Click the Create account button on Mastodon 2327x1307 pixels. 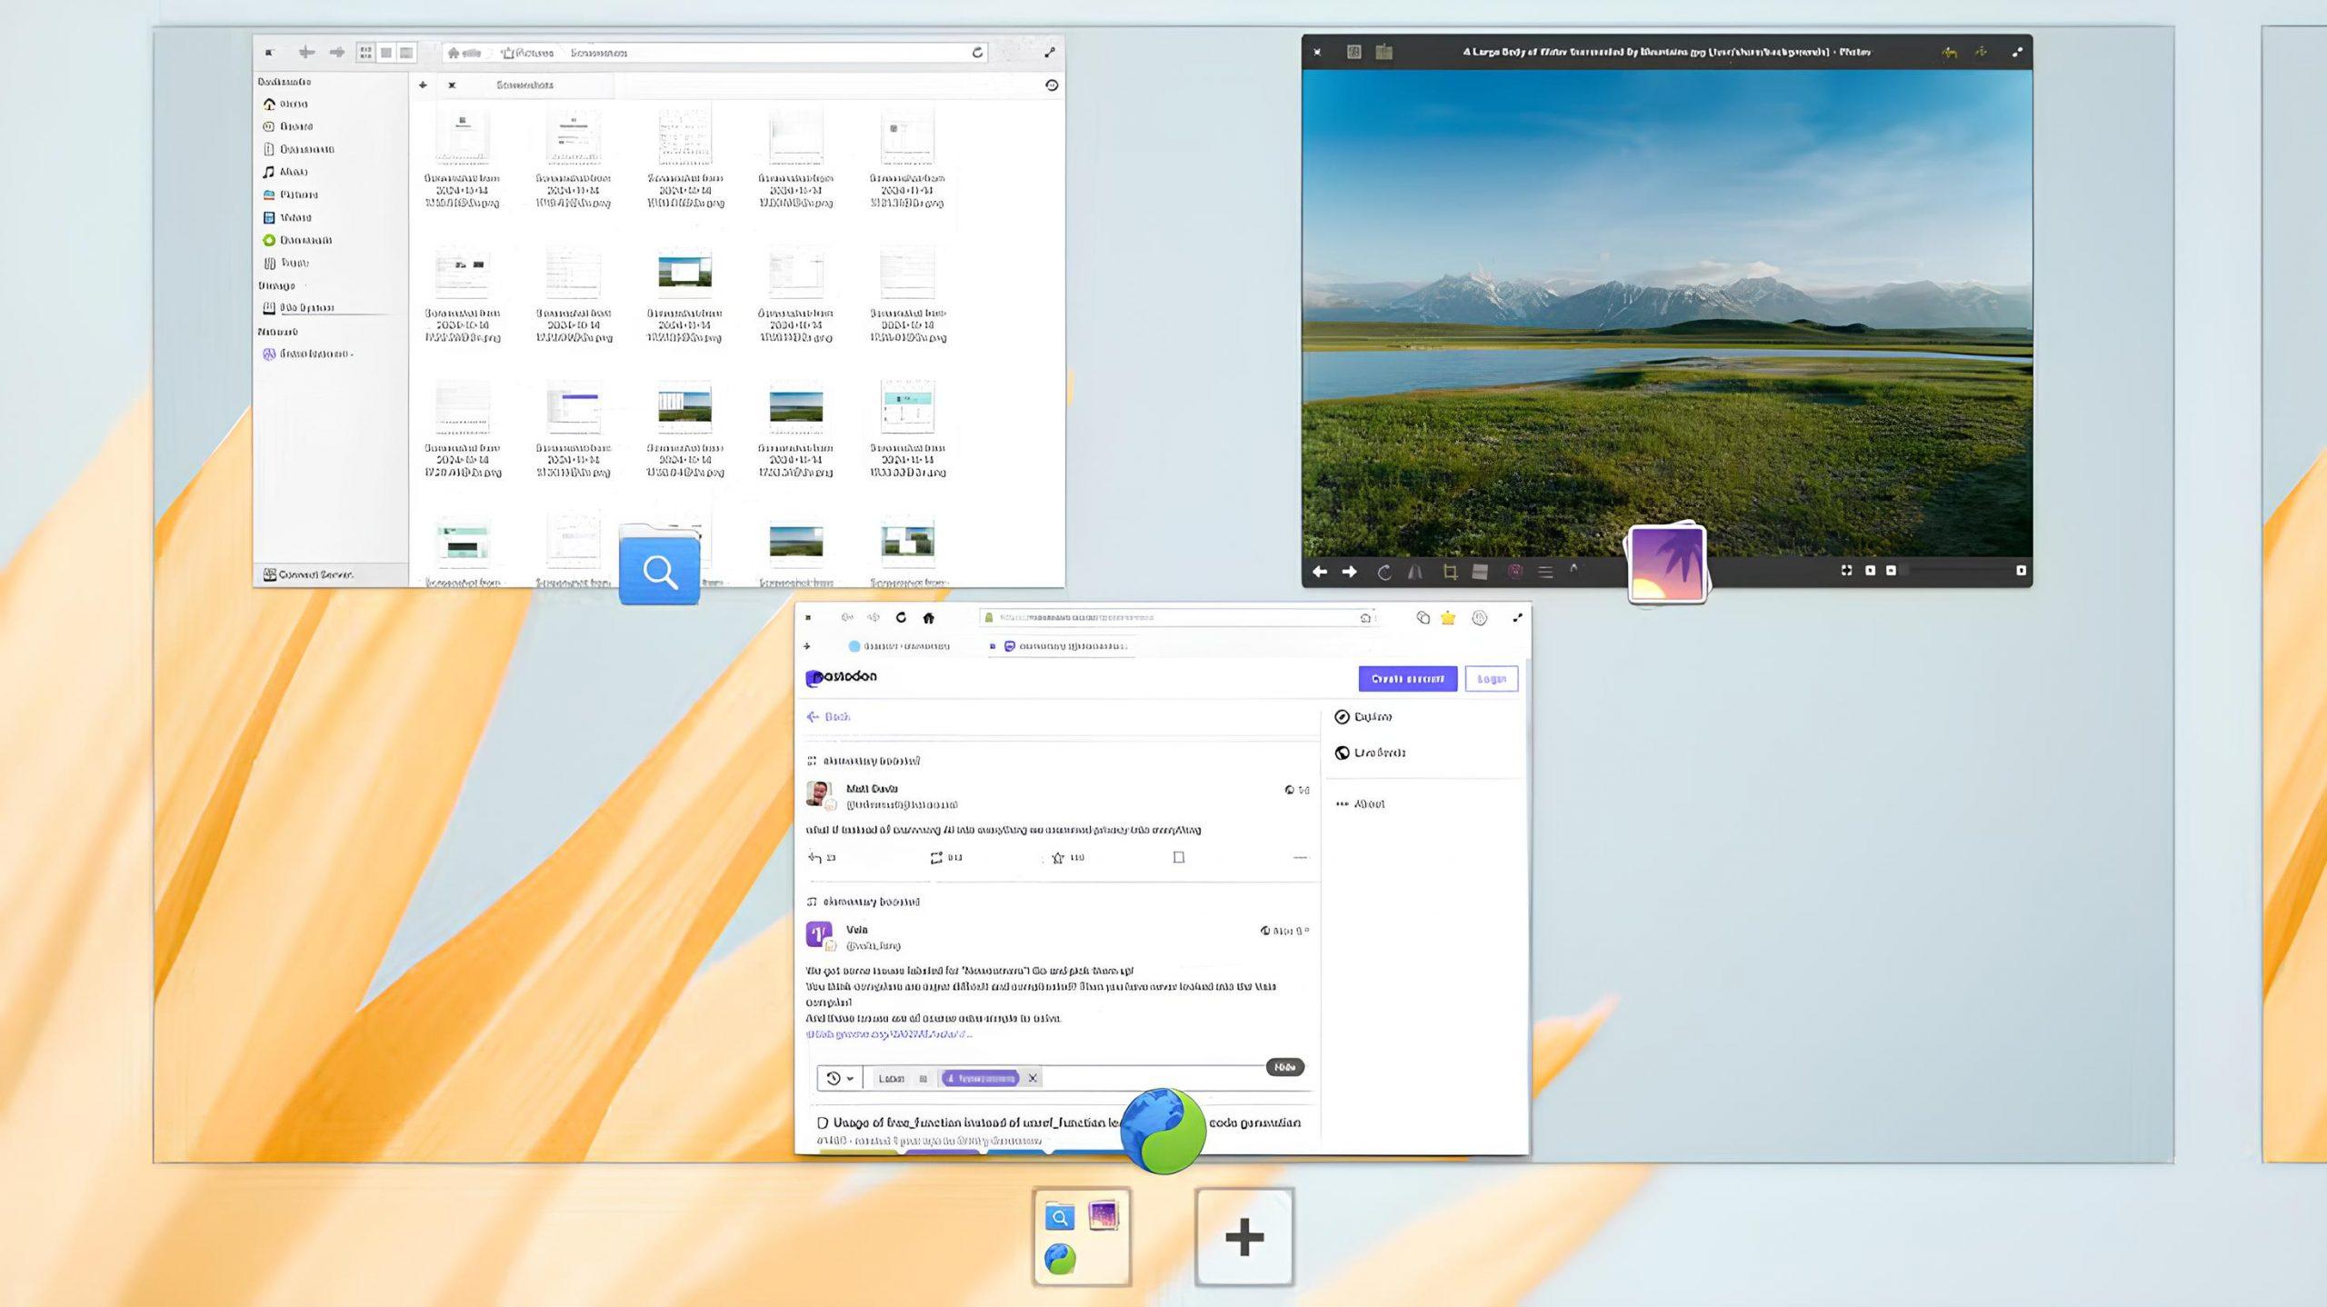point(1407,679)
